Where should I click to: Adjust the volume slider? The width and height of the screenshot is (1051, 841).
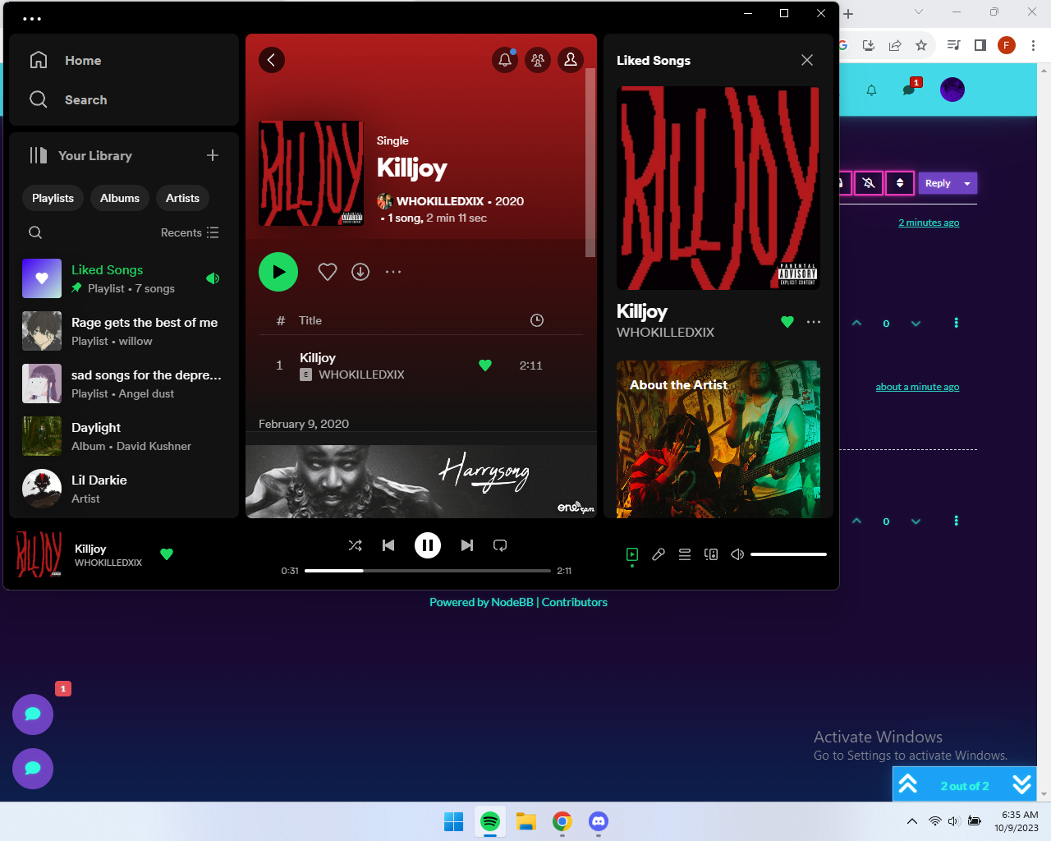click(788, 554)
